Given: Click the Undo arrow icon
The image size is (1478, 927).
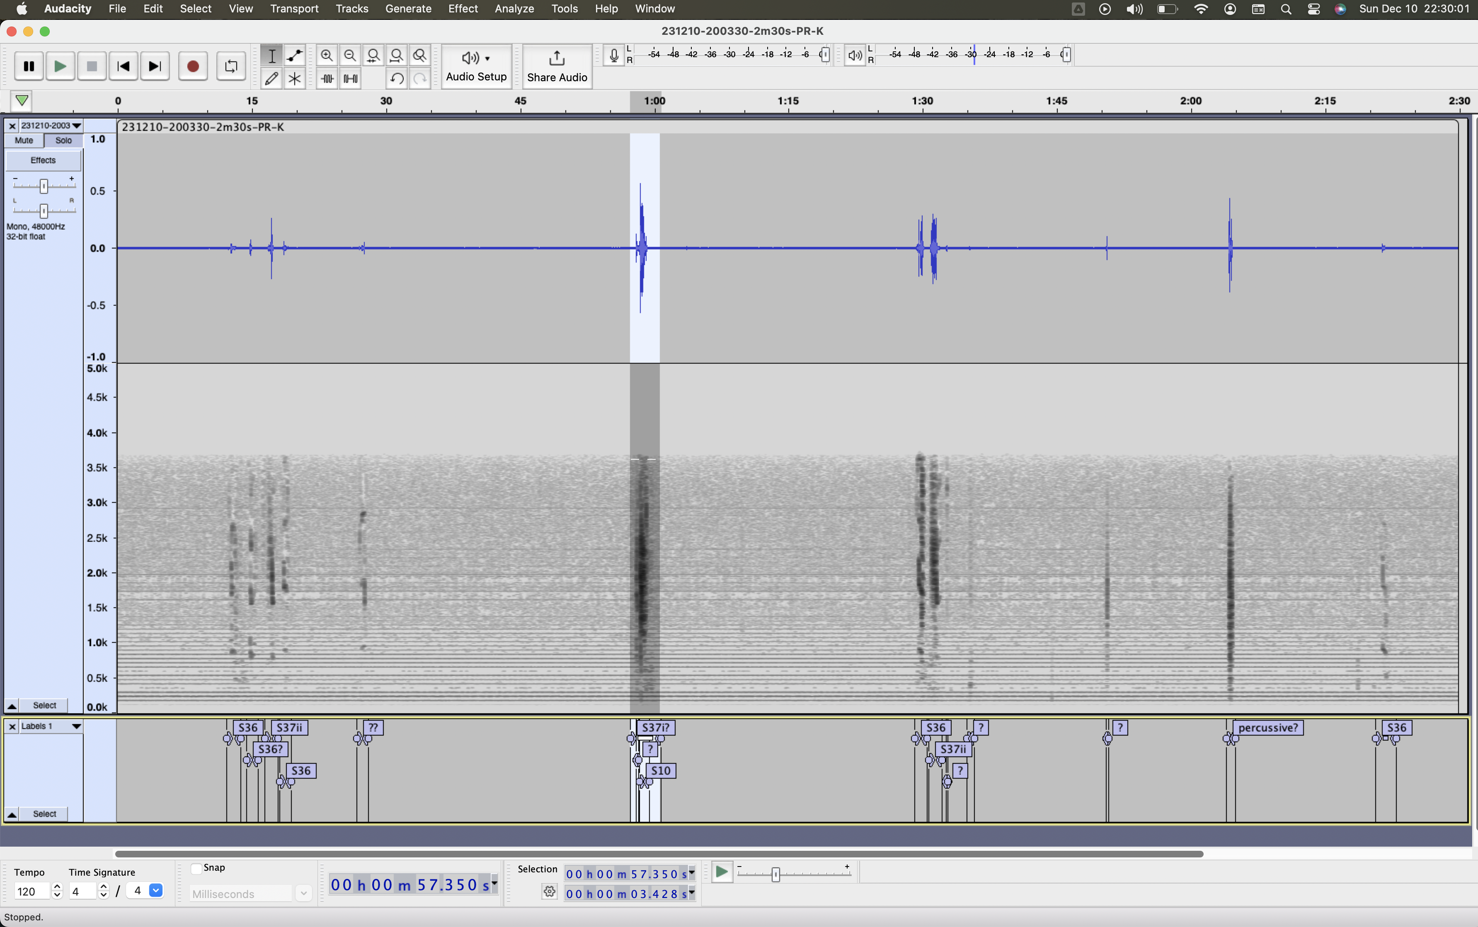Looking at the screenshot, I should tap(396, 78).
